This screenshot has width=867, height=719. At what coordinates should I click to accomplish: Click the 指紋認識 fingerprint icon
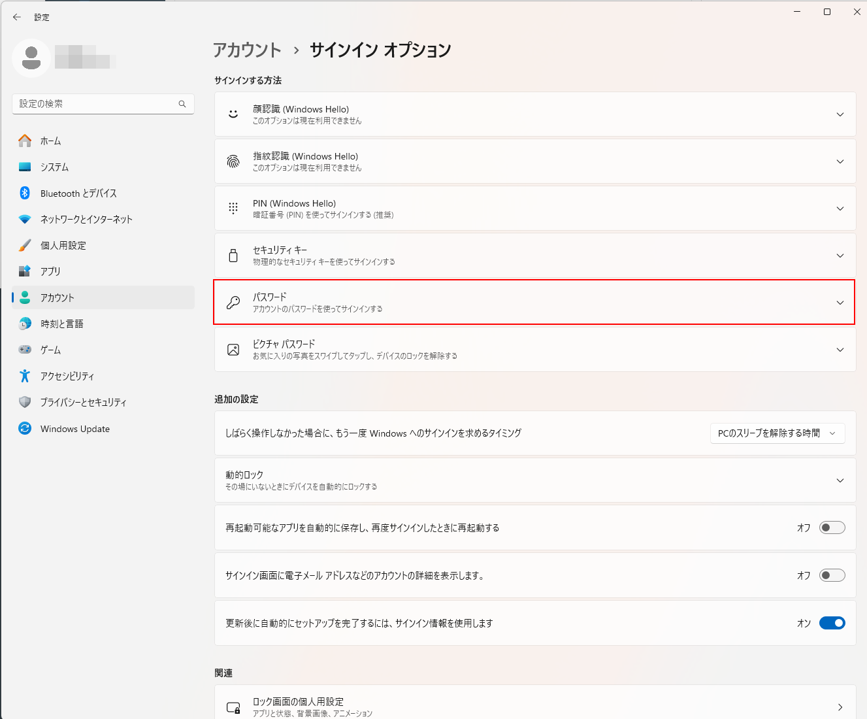pyautogui.click(x=233, y=161)
